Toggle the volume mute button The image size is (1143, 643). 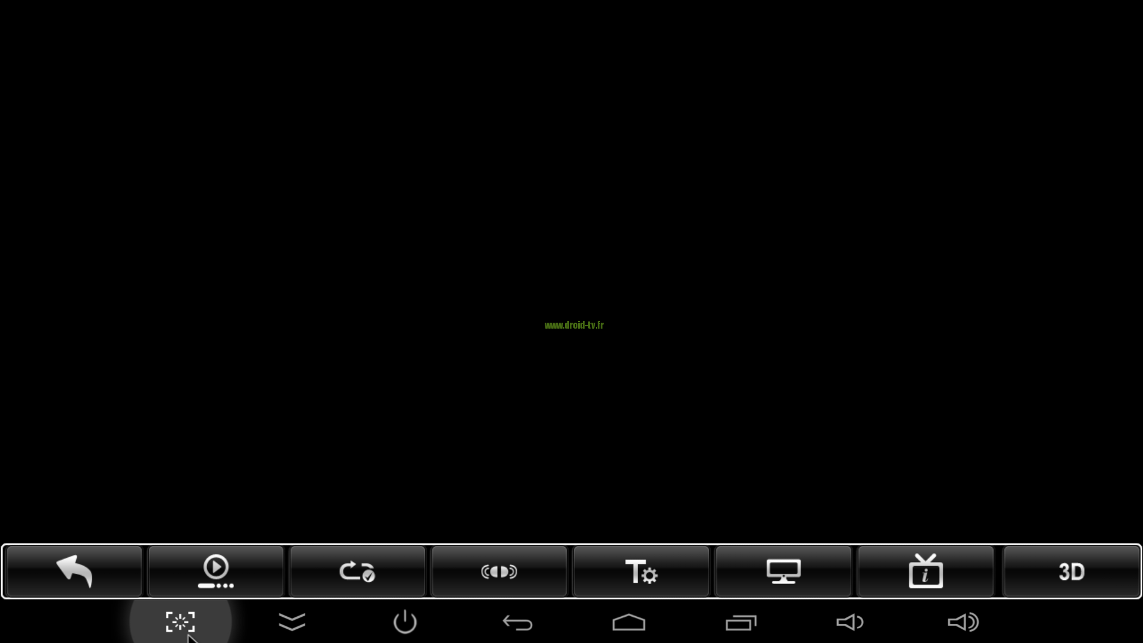pos(850,622)
